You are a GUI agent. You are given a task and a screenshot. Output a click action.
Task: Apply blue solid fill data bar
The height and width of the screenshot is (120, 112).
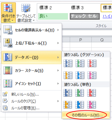point(68,93)
